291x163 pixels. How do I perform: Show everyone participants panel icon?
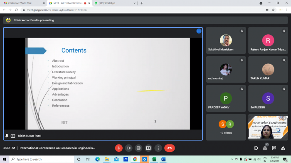pos(265,148)
